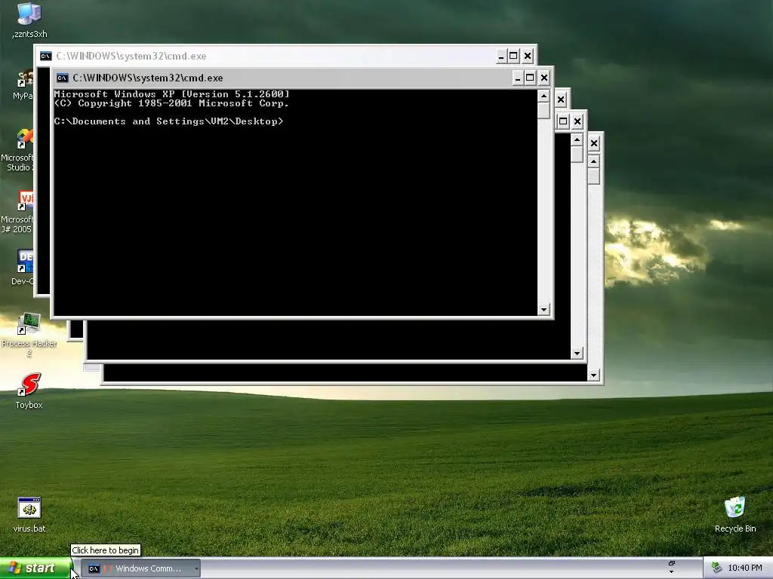Open the ,zznts3xh computer desktop icon
The image size is (773, 579).
point(29,20)
